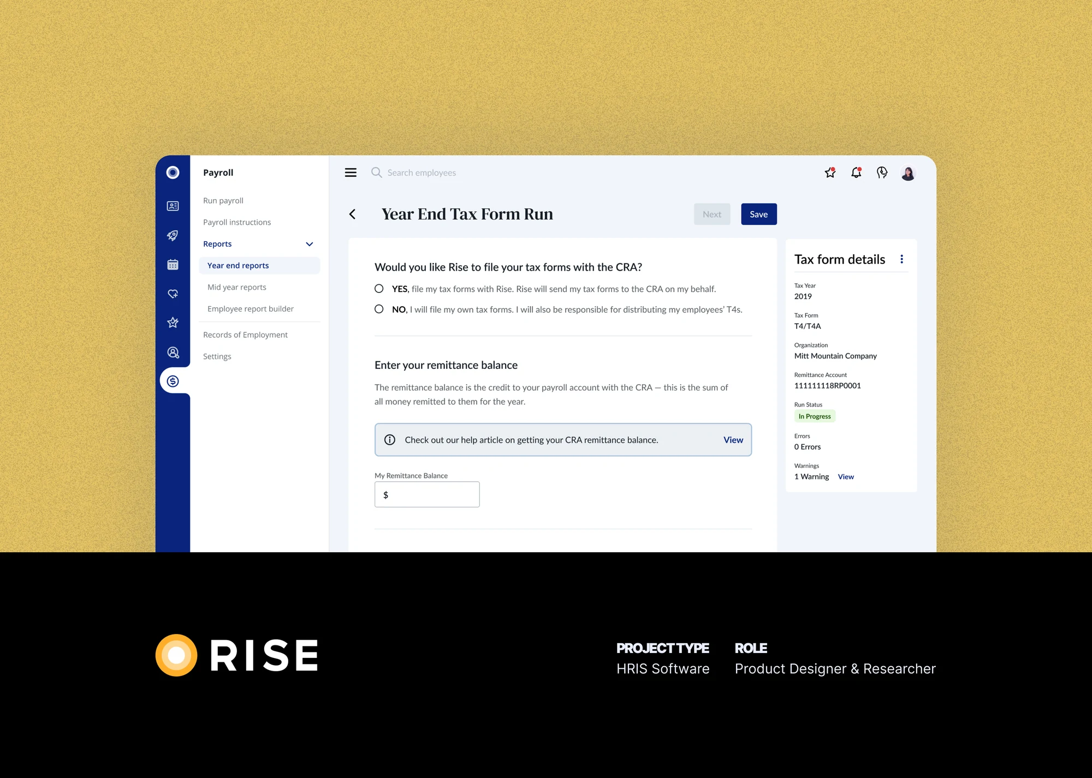
Task: Click the Rise logo icon in sidebar
Action: (173, 172)
